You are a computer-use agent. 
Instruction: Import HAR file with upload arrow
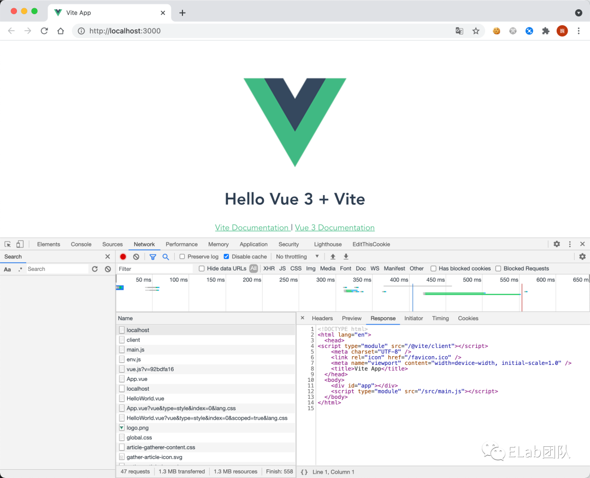click(333, 257)
